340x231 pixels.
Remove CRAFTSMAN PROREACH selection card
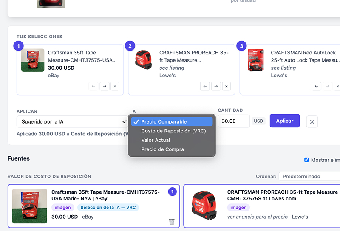click(227, 86)
